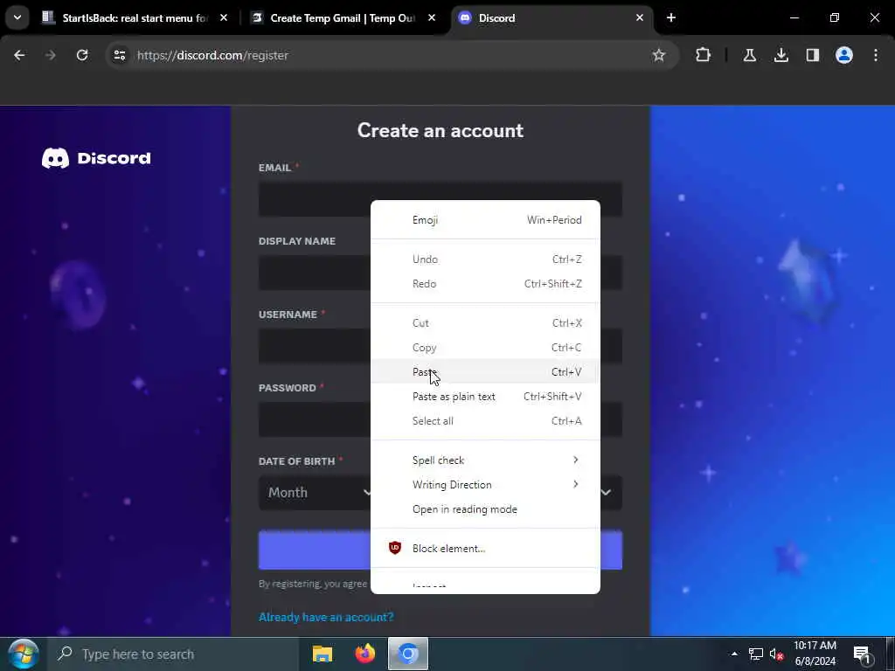Open the Month dropdown
895x671 pixels.
pos(315,493)
